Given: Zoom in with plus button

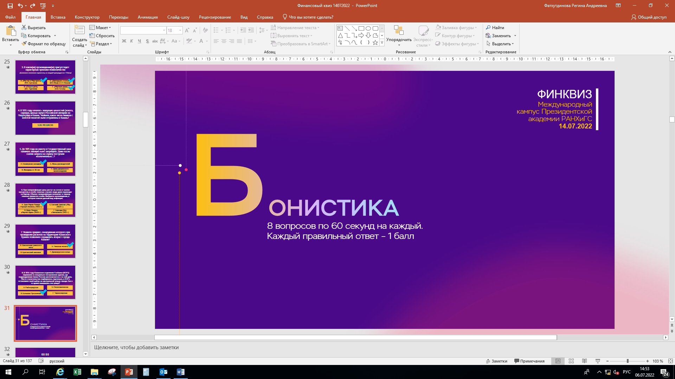Looking at the screenshot, I should [648, 361].
